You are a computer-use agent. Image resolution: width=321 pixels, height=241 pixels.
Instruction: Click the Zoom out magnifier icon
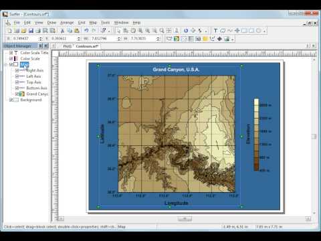tap(154, 31)
